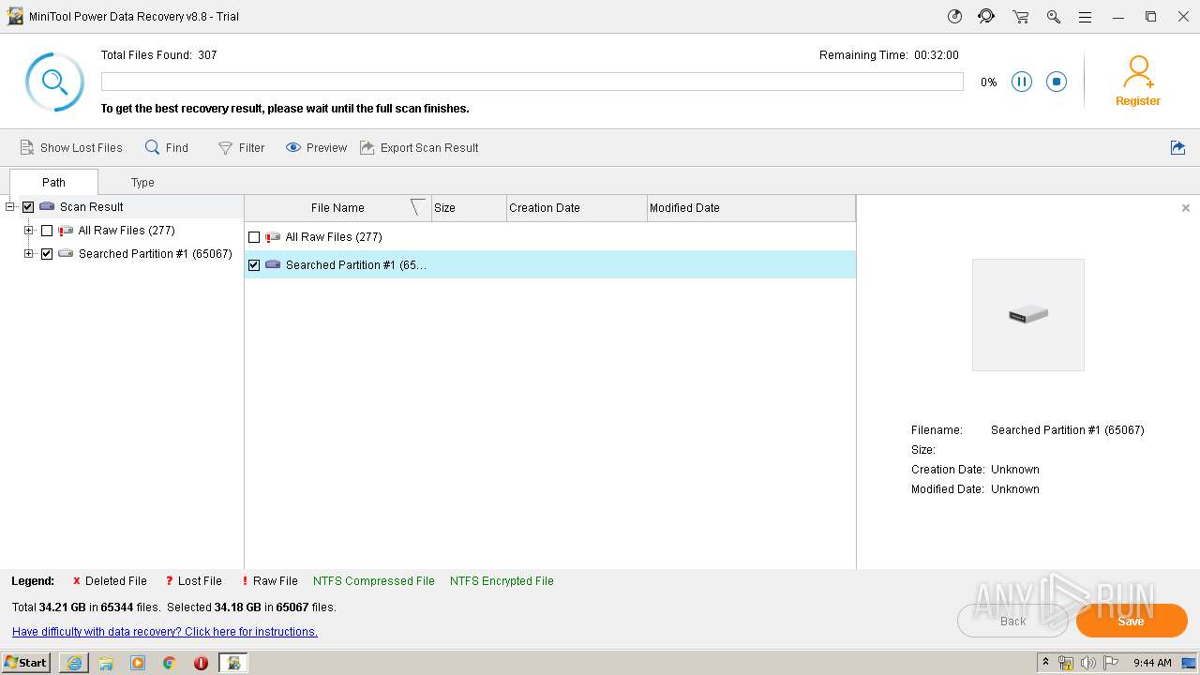Image resolution: width=1200 pixels, height=675 pixels.
Task: Open the hamburger menu in title bar
Action: point(1085,17)
